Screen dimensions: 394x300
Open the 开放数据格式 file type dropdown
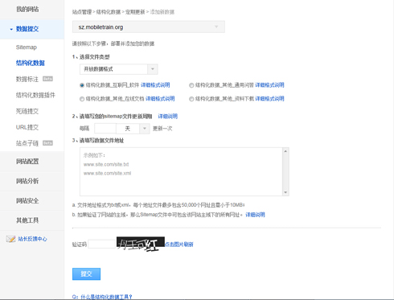[x=118, y=69]
